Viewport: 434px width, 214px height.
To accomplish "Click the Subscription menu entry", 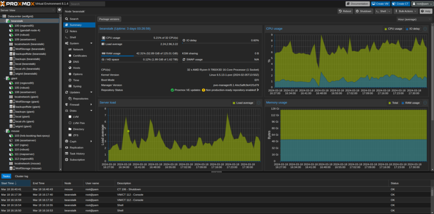I will coord(77,160).
